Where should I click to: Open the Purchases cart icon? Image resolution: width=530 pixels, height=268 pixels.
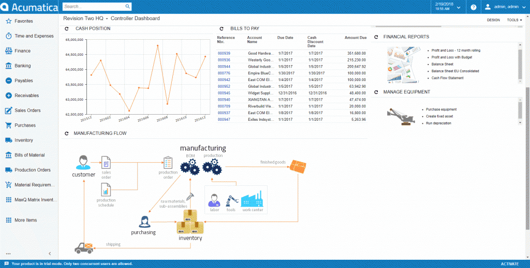click(8, 125)
